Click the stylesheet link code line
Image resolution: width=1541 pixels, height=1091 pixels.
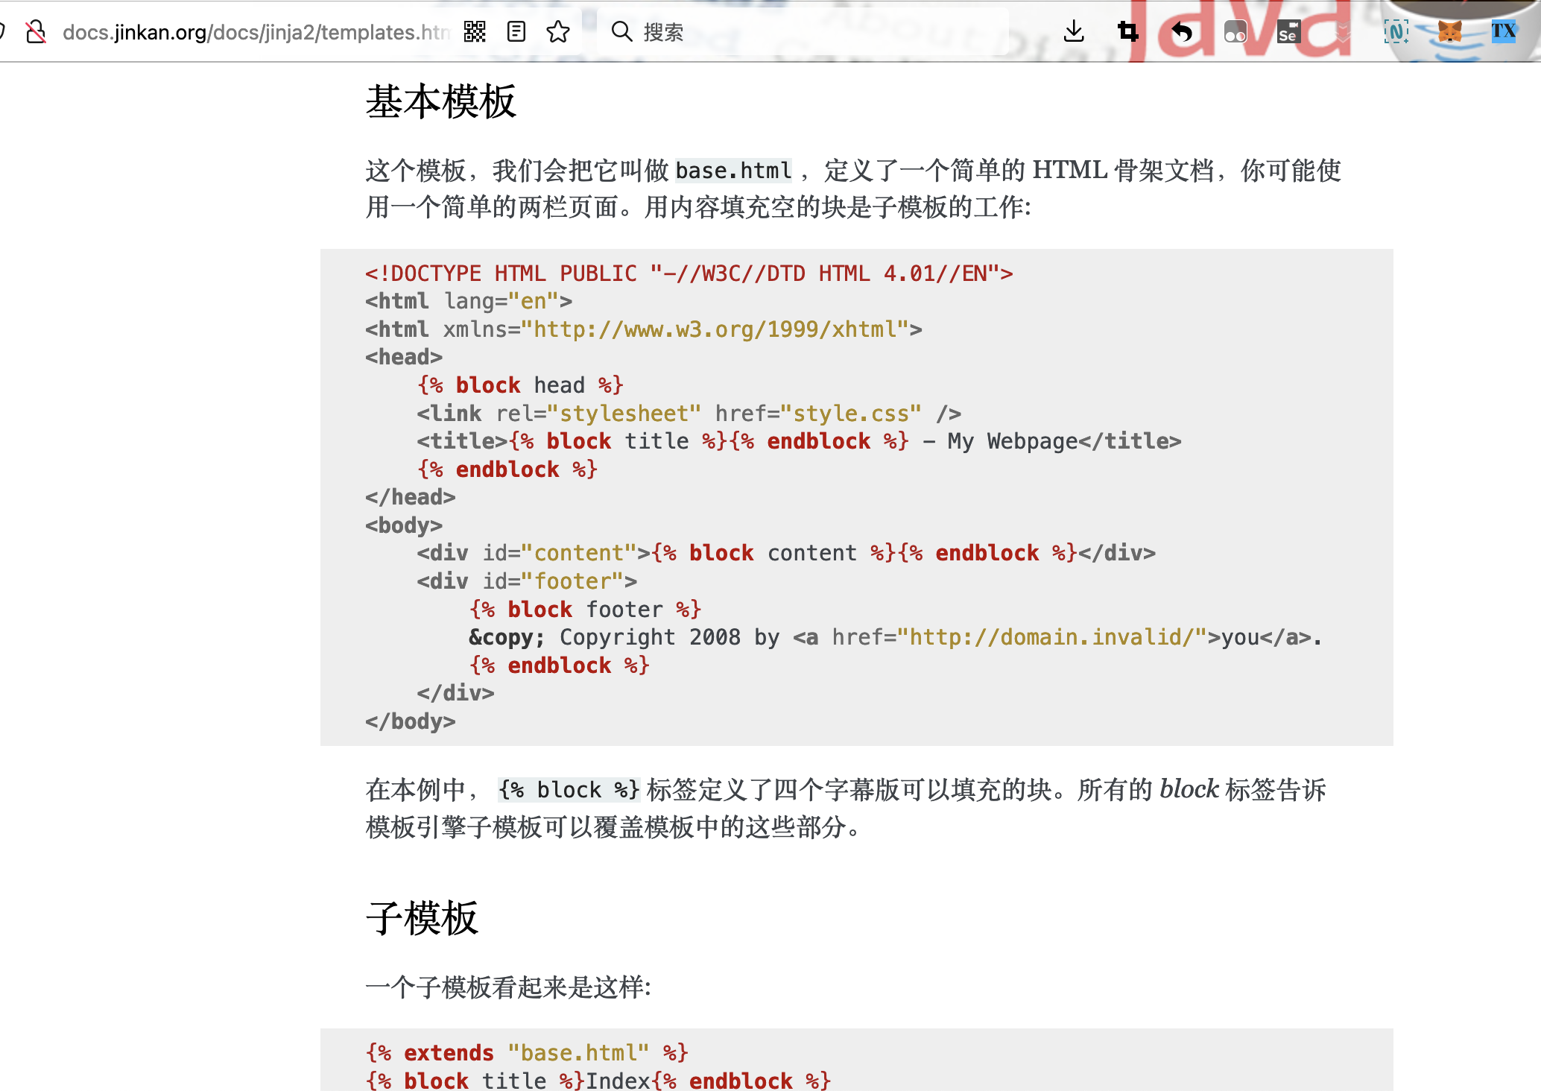tap(689, 414)
